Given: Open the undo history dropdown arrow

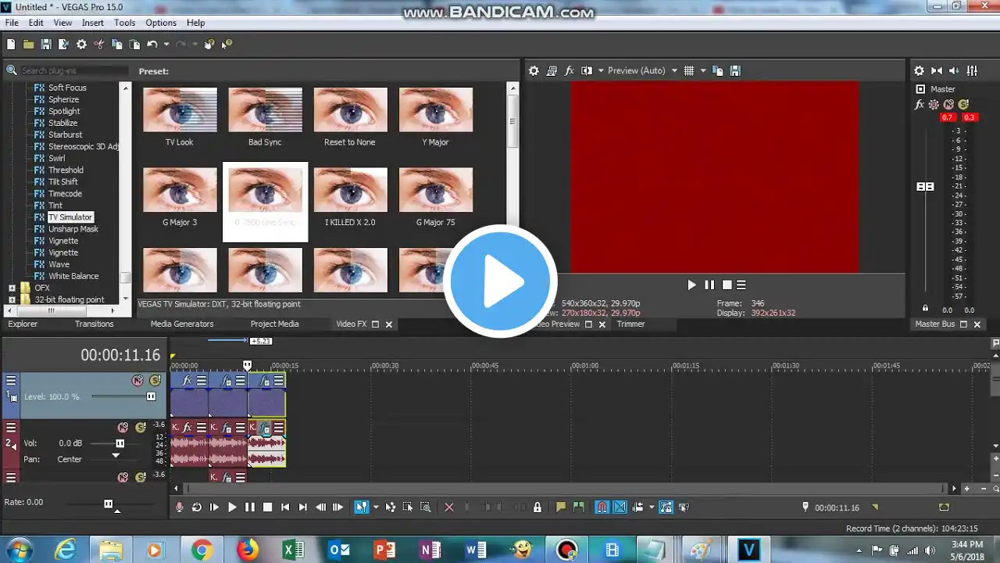Looking at the screenshot, I should pyautogui.click(x=166, y=45).
